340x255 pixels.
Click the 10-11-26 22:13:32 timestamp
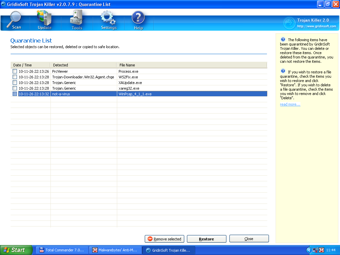tap(34, 94)
